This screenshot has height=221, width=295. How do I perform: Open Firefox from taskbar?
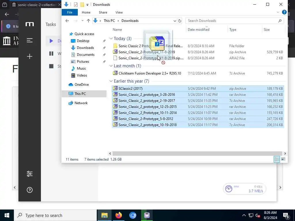[x=118, y=215]
